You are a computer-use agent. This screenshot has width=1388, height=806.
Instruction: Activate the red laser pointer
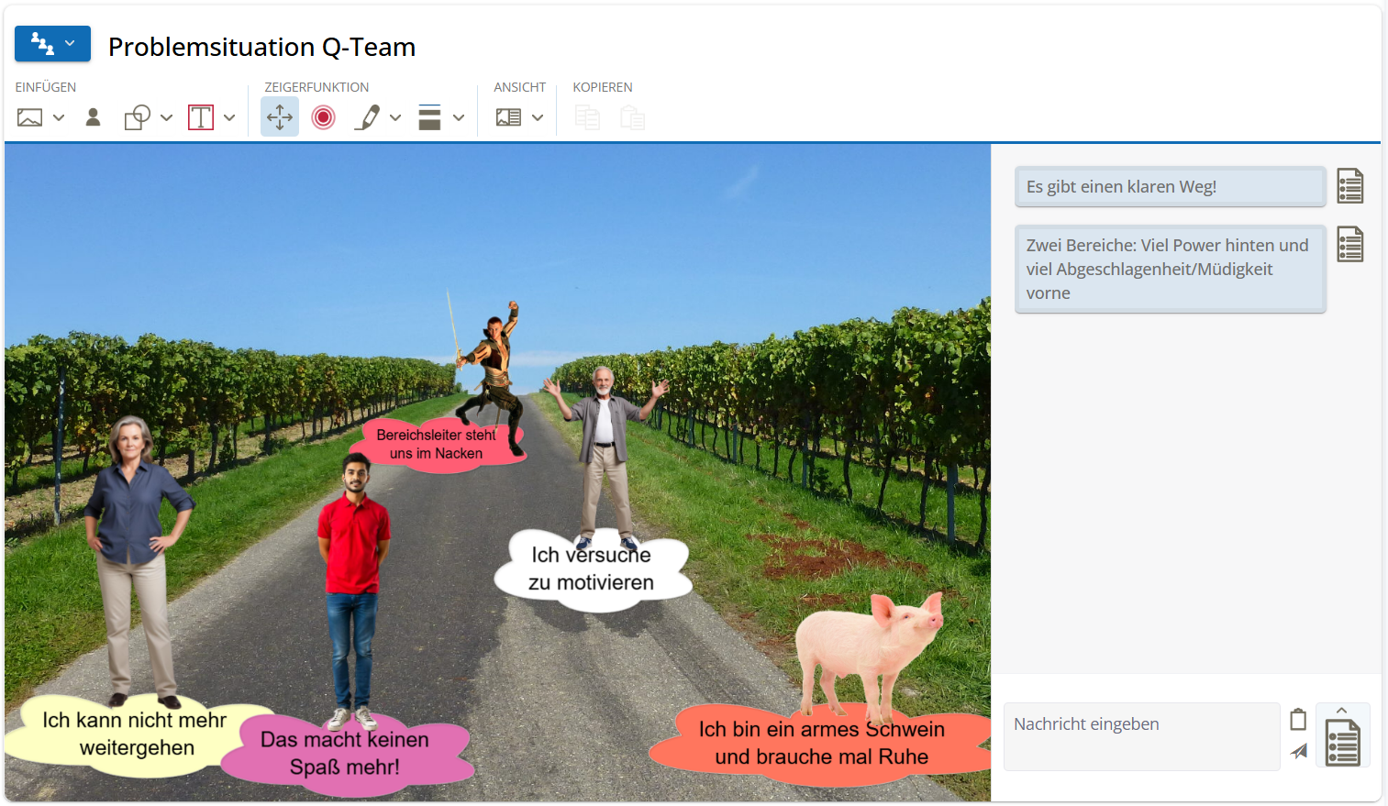point(323,117)
